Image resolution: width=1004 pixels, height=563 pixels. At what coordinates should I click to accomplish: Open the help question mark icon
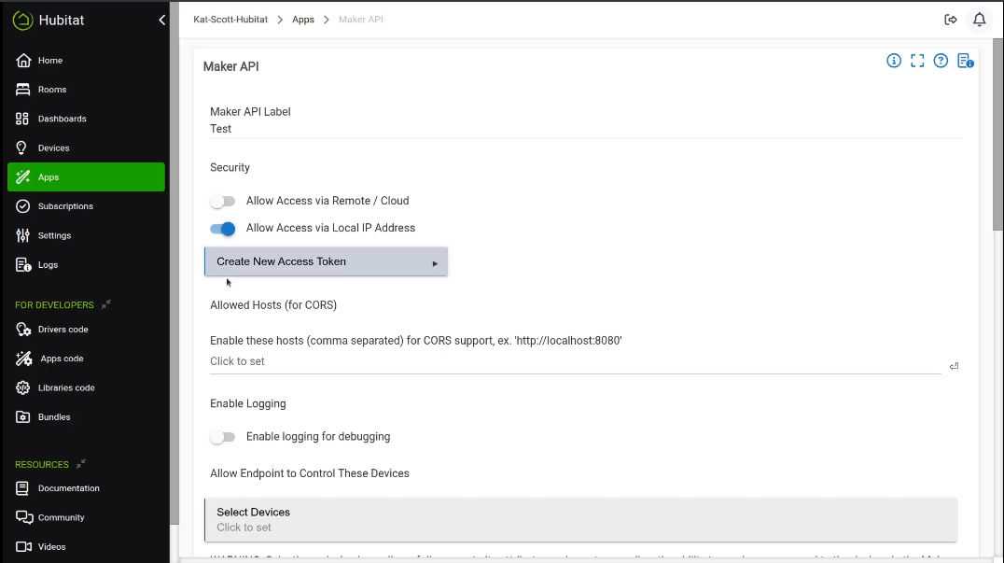[941, 61]
